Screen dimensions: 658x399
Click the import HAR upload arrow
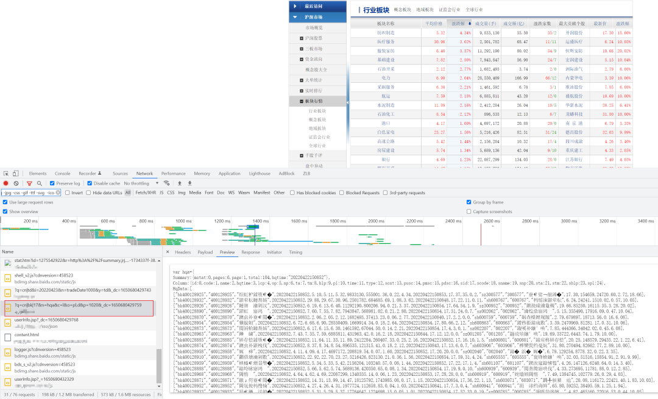[x=180, y=183]
